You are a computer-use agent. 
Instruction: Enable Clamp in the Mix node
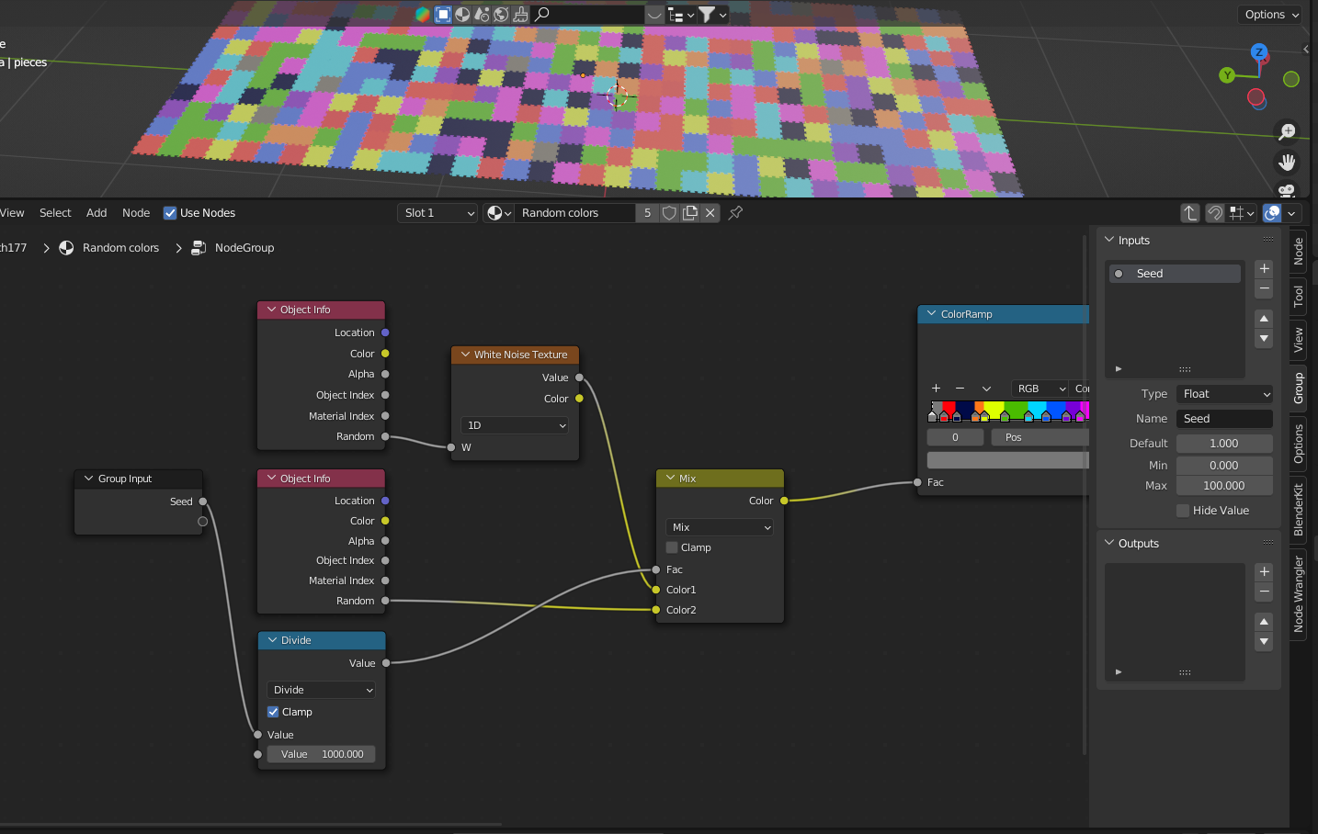[672, 547]
